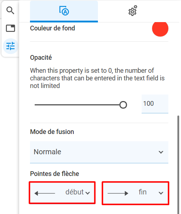Screen dimensions: 181x214
Task: Click the left-pointing arrow preview icon
Action: click(x=45, y=193)
